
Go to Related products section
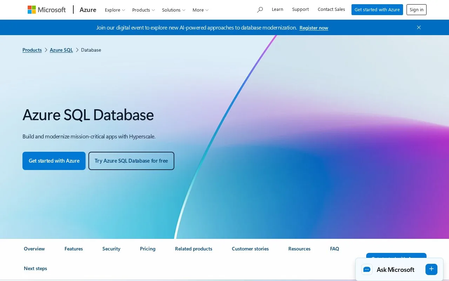(x=194, y=249)
